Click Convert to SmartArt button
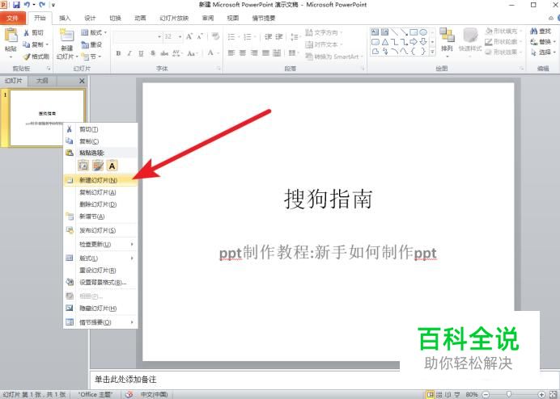 [334, 57]
